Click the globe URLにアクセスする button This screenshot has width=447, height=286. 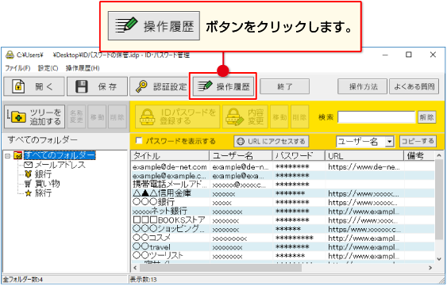[272, 142]
